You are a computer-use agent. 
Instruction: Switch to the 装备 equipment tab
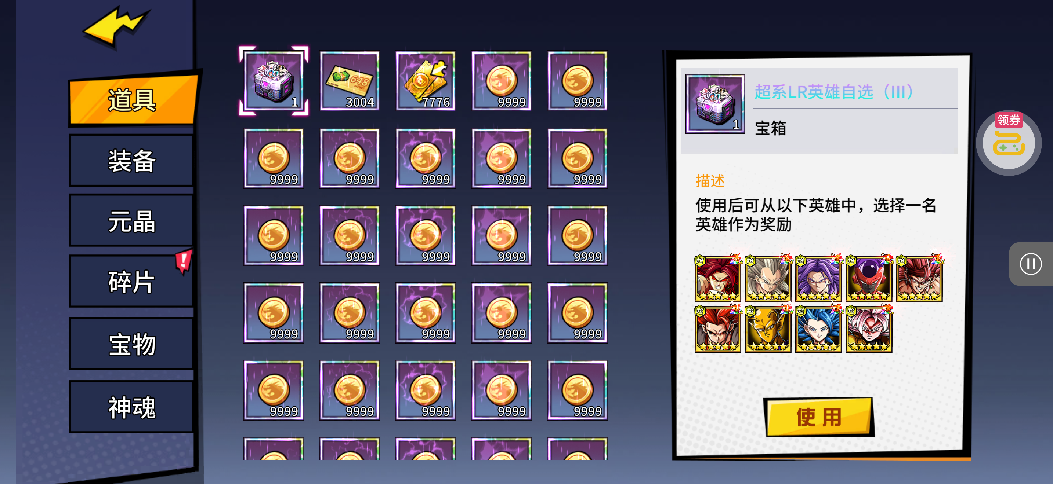pyautogui.click(x=131, y=161)
